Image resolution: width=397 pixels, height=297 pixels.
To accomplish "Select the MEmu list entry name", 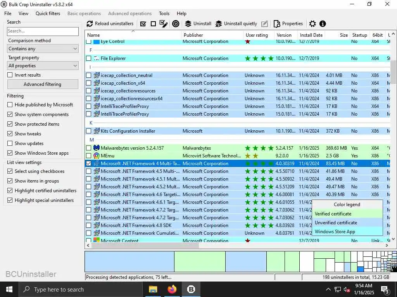I will (x=108, y=155).
